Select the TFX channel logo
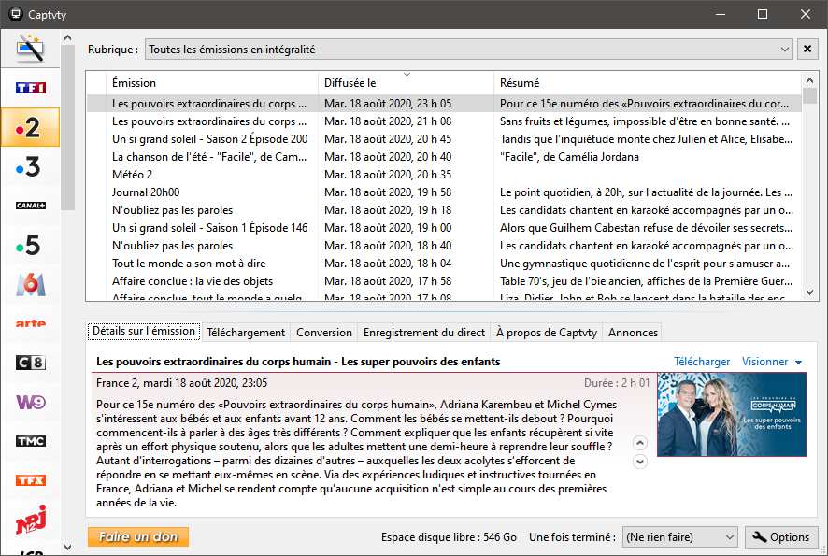 click(30, 480)
